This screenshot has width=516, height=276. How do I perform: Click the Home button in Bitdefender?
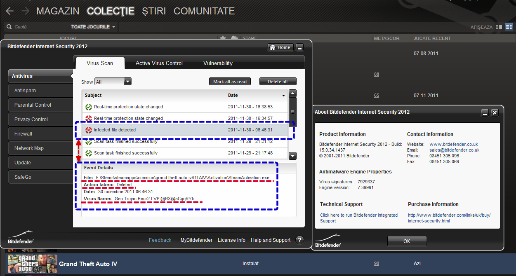[280, 47]
